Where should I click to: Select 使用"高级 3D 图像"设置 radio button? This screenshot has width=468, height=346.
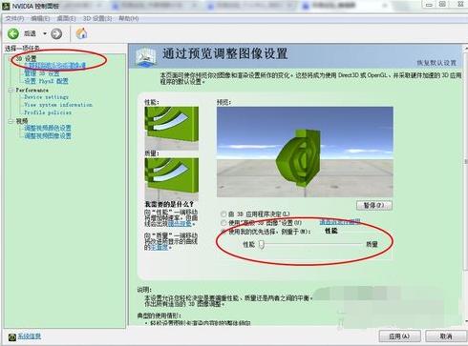223,223
